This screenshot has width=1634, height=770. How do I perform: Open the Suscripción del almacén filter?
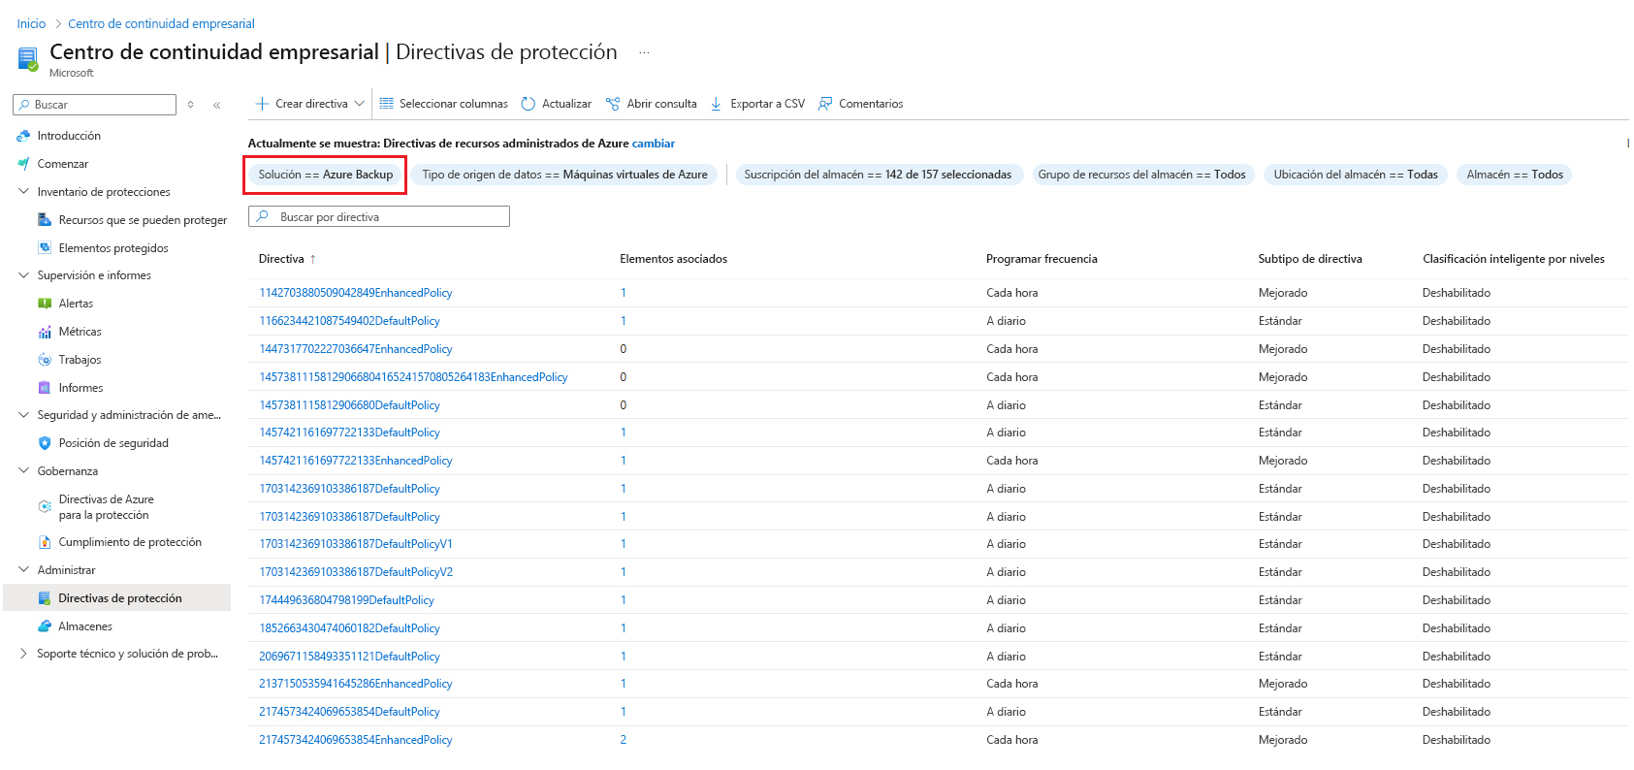pos(879,175)
